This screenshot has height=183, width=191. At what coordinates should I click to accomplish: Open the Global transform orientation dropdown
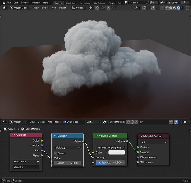[x=79, y=8]
